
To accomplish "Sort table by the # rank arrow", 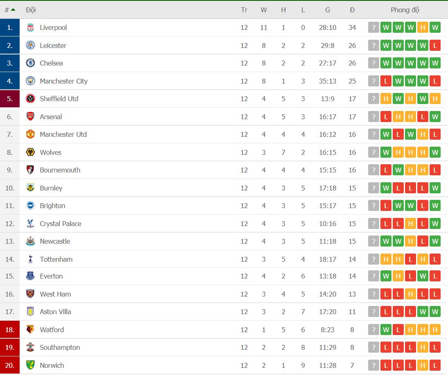I will click(13, 10).
